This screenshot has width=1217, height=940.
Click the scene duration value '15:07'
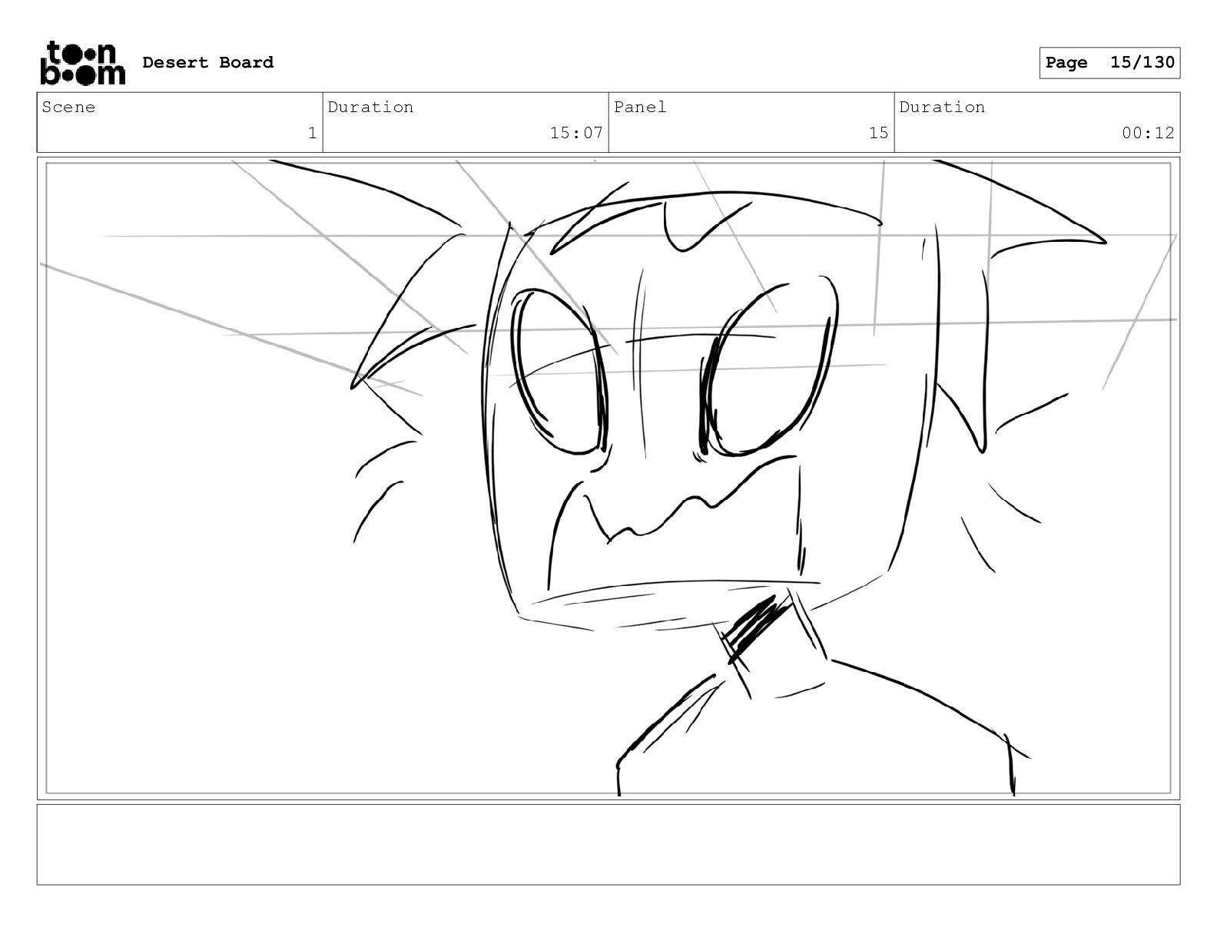(576, 133)
